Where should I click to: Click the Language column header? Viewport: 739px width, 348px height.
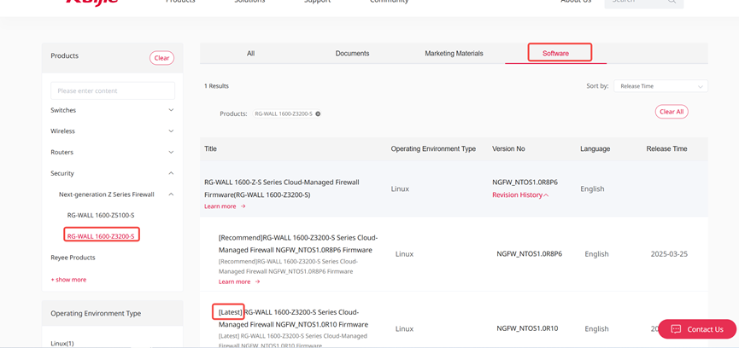click(595, 148)
